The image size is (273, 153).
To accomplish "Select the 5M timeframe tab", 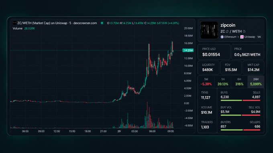I will click(x=206, y=82).
